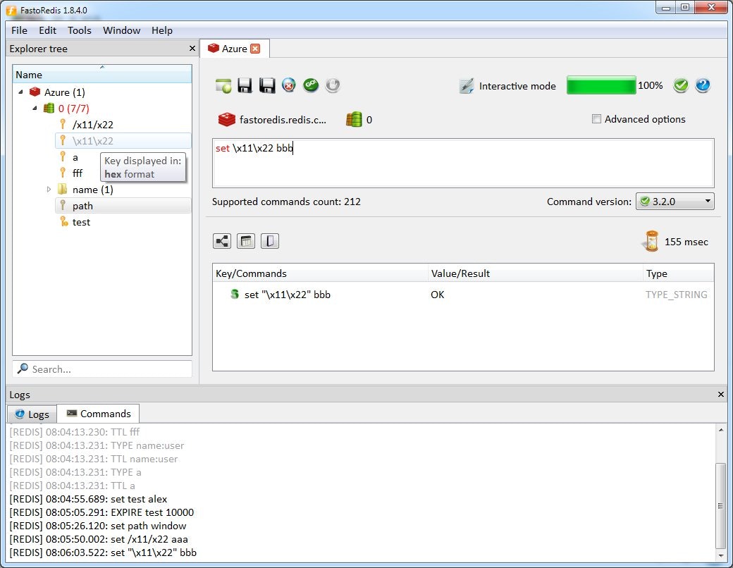
Task: Clear the query editor with the red X icon
Action: pyautogui.click(x=289, y=85)
